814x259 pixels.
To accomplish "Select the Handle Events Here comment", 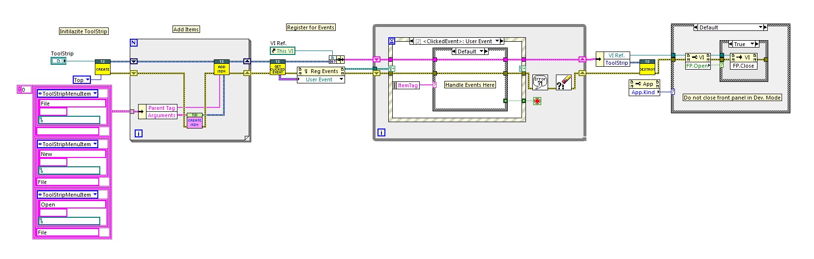I will coord(470,85).
